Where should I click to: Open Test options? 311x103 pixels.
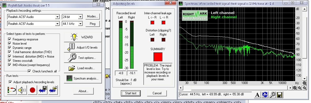coord(83,58)
